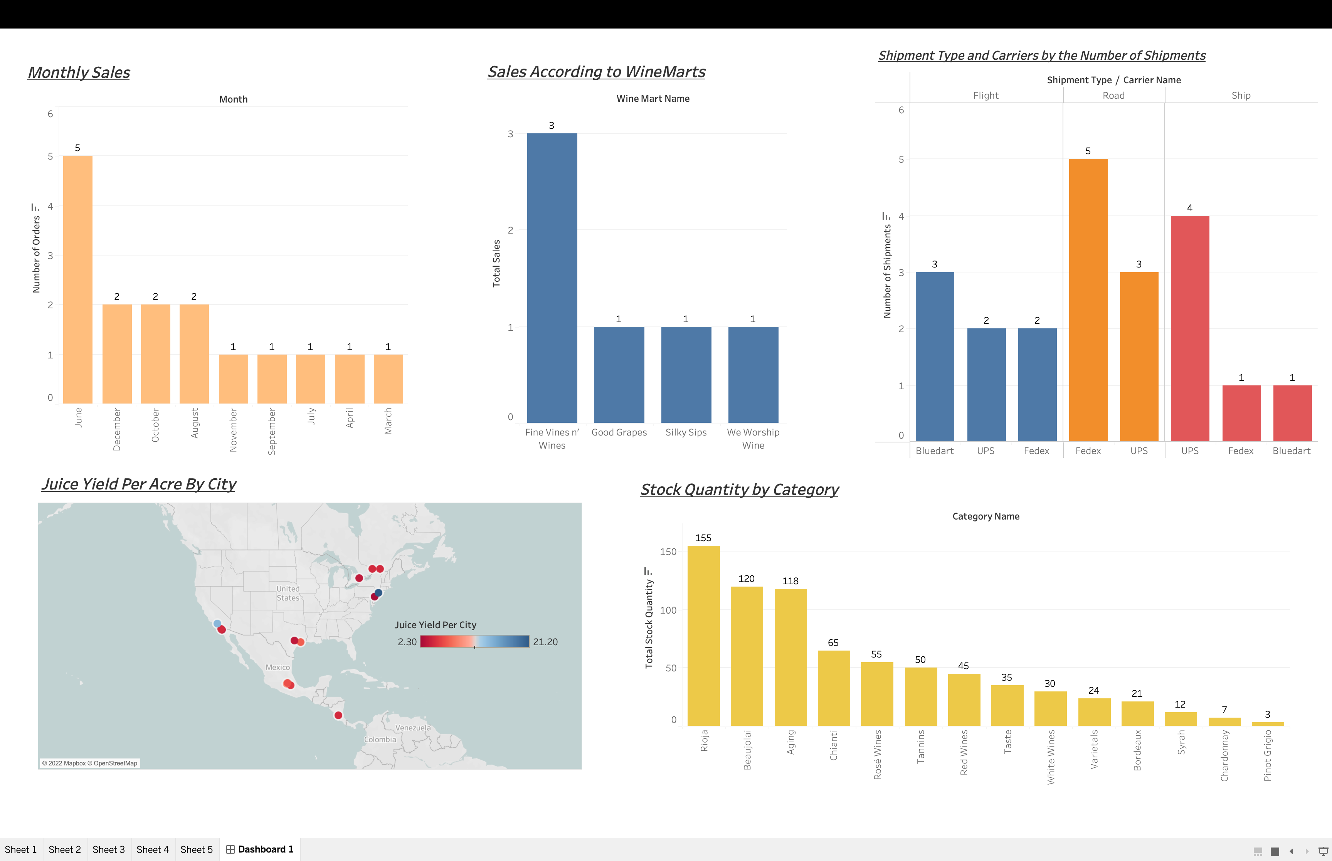The image size is (1332, 861).
Task: Go to the previous sheet arrow
Action: point(1291,851)
